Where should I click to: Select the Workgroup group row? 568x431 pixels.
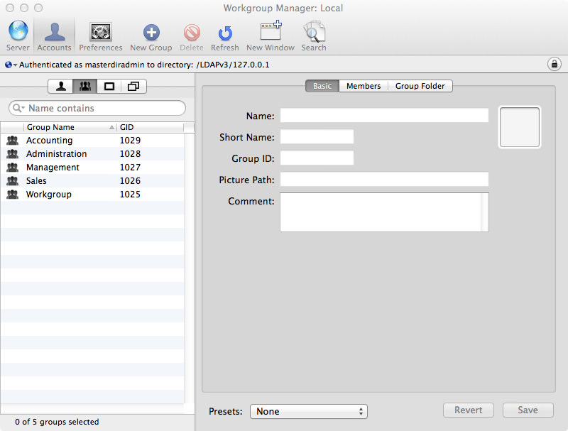[x=92, y=194]
